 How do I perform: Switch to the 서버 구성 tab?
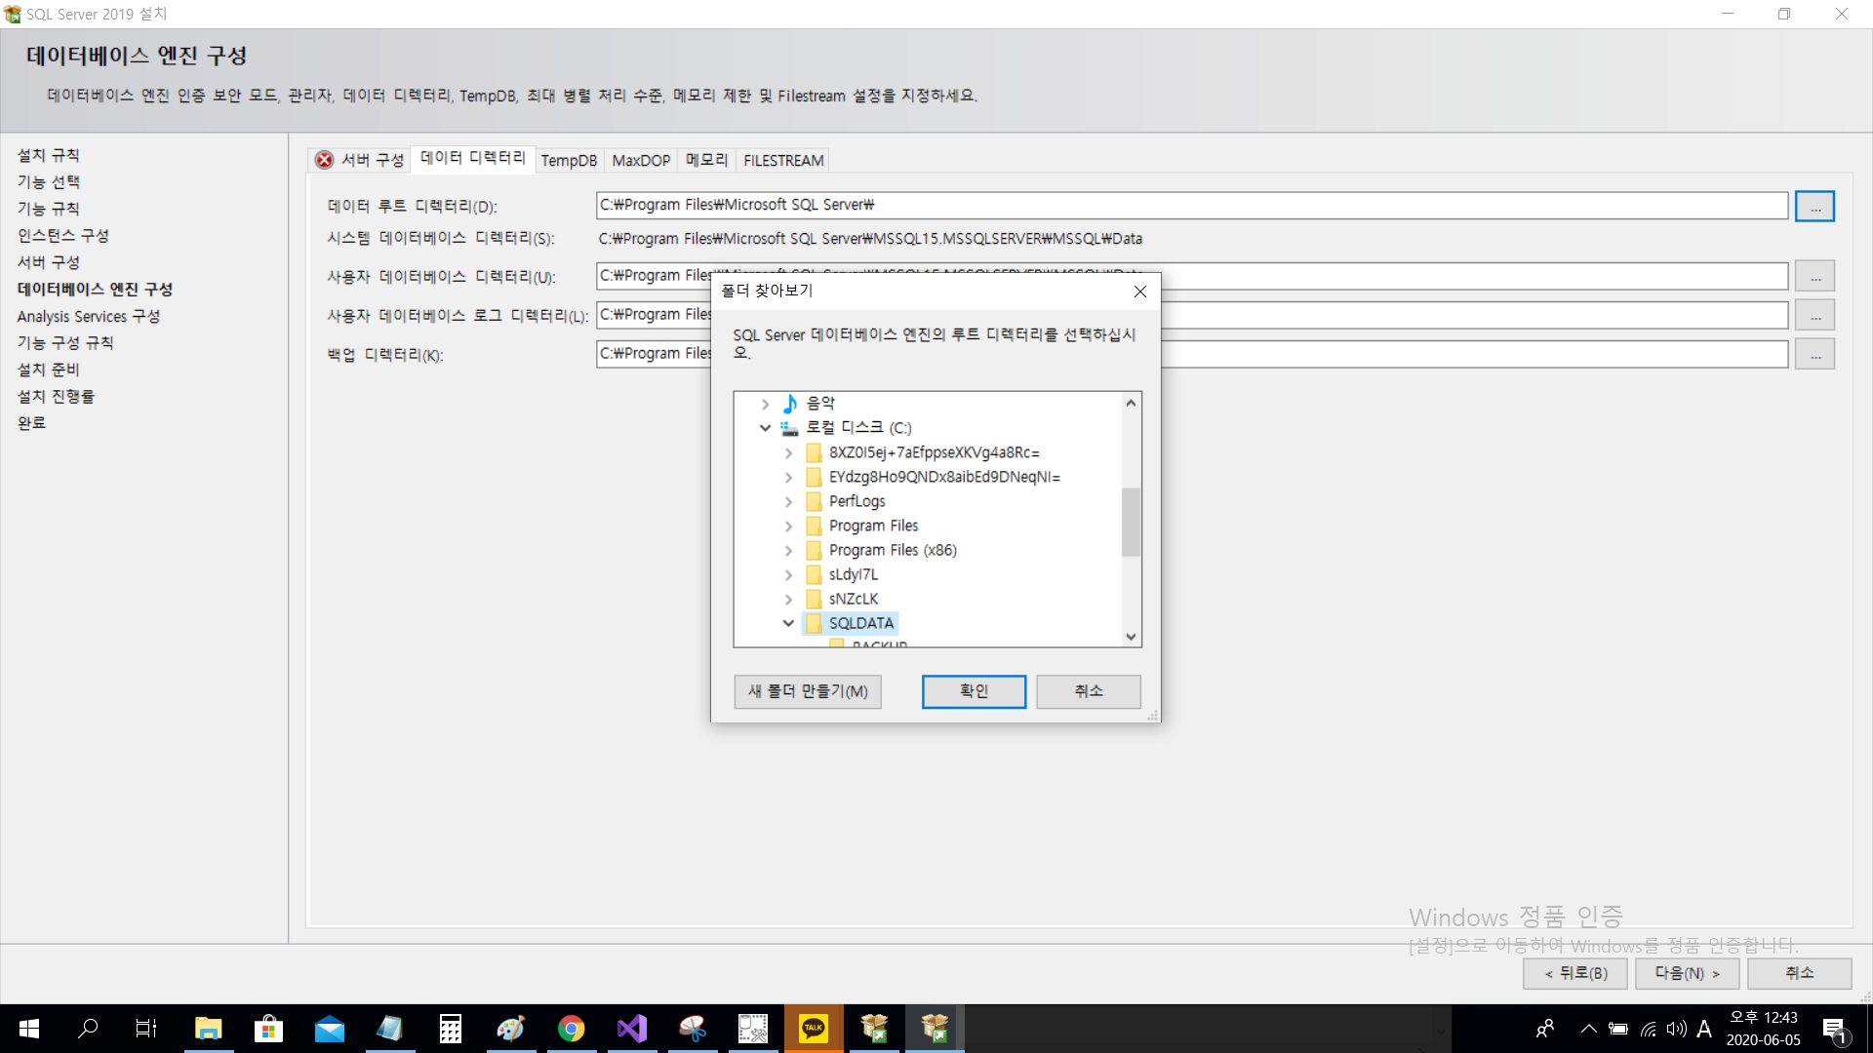[x=360, y=160]
